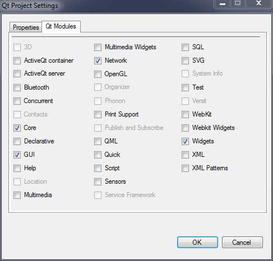The image size is (273, 261).
Task: Maximize the Qt Project Settings window
Action: (x=238, y=3)
